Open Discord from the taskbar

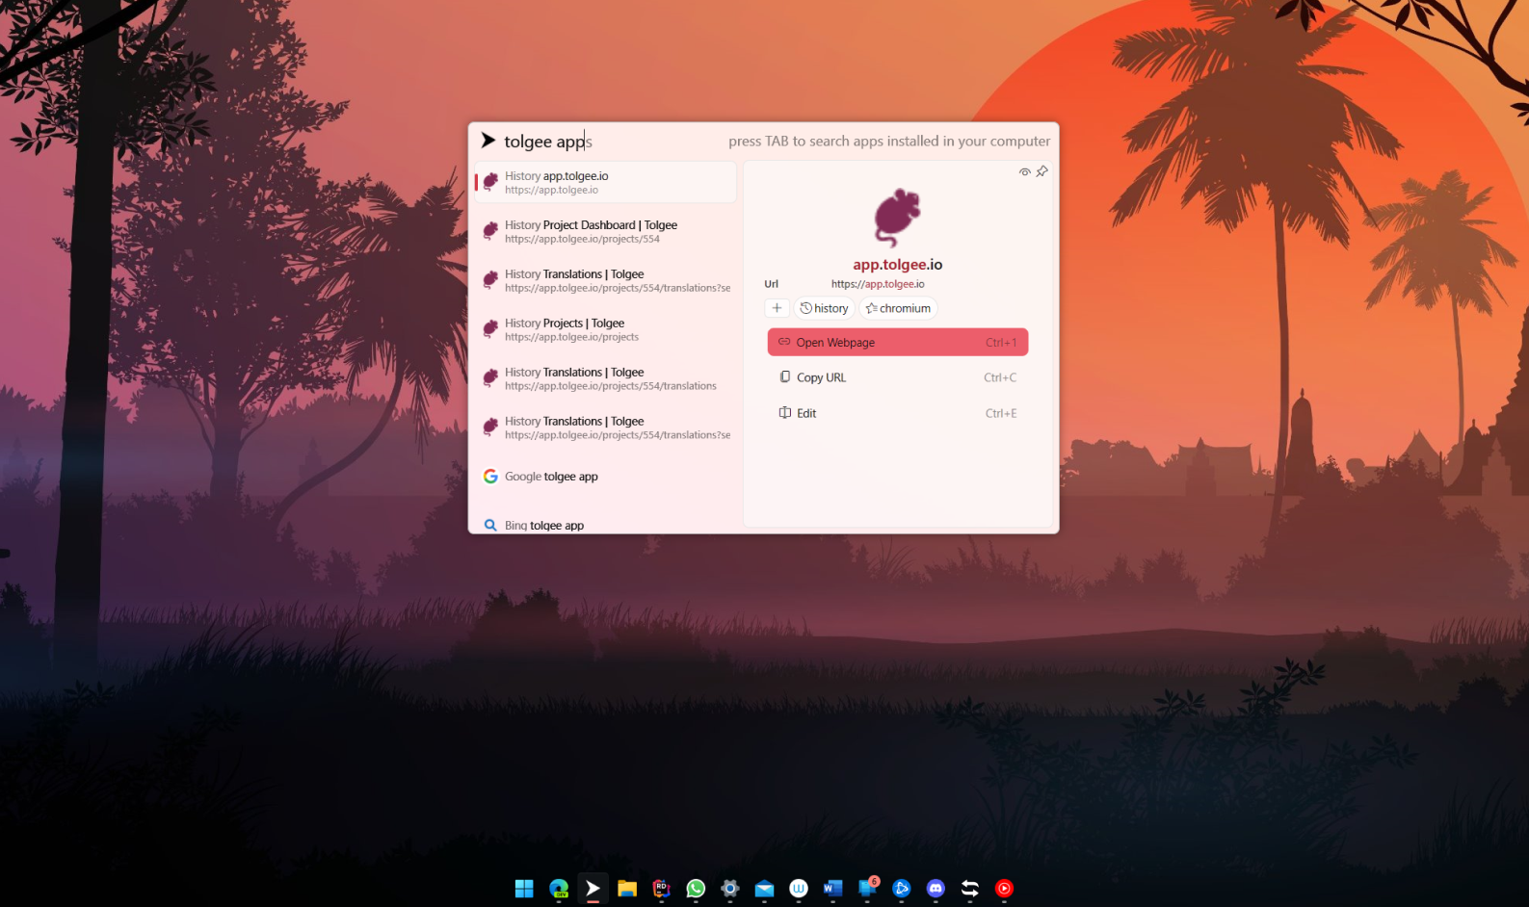[936, 889]
